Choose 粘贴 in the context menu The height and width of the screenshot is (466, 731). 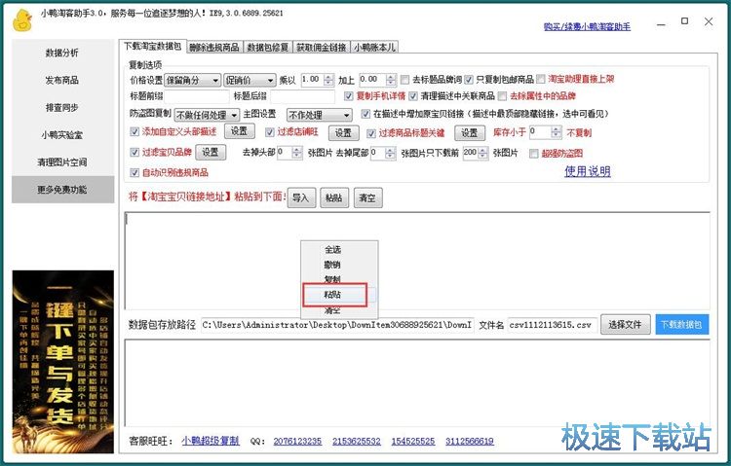tap(333, 295)
